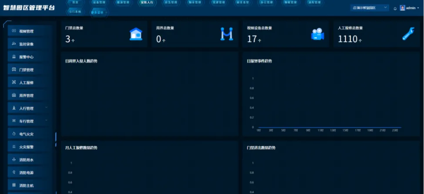Click the admin user avatar
Image resolution: width=424 pixels, height=194 pixels.
pos(402,8)
